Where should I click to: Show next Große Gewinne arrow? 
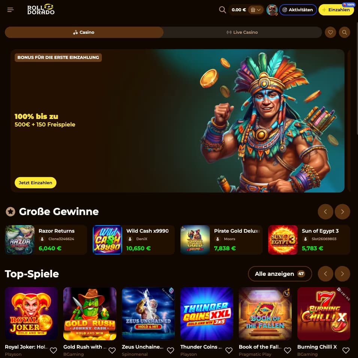[x=342, y=212]
